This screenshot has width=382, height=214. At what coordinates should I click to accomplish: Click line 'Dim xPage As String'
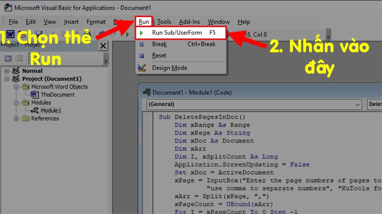(212, 133)
